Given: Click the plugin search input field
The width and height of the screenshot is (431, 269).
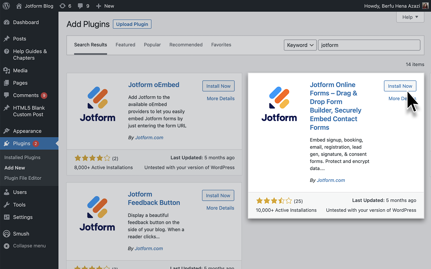Looking at the screenshot, I should coord(369,45).
